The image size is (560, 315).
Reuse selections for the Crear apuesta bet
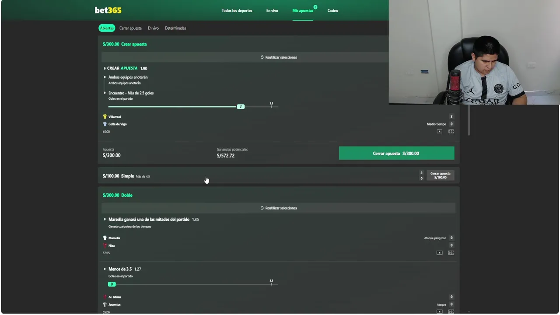[x=279, y=57]
